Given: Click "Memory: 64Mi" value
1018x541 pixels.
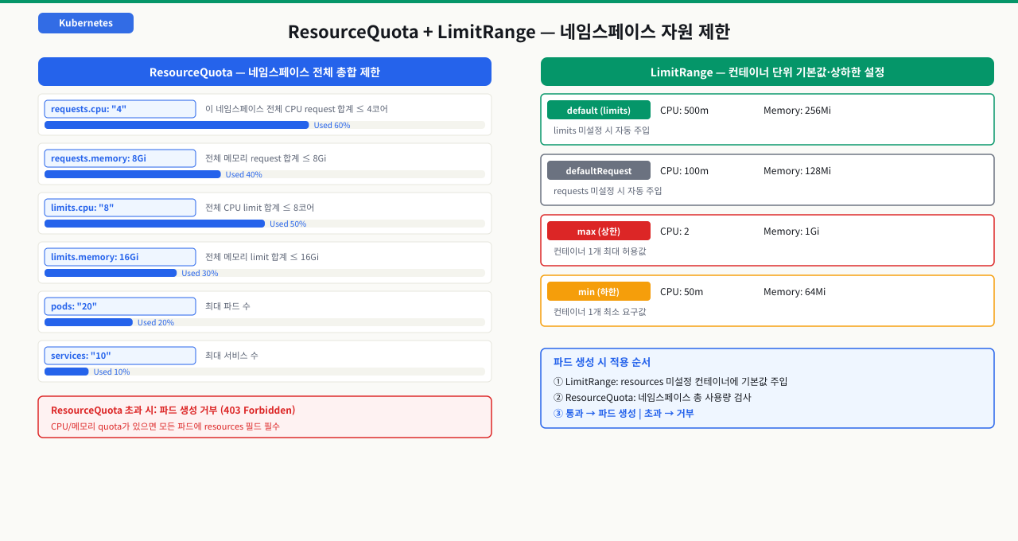Looking at the screenshot, I should [x=795, y=292].
